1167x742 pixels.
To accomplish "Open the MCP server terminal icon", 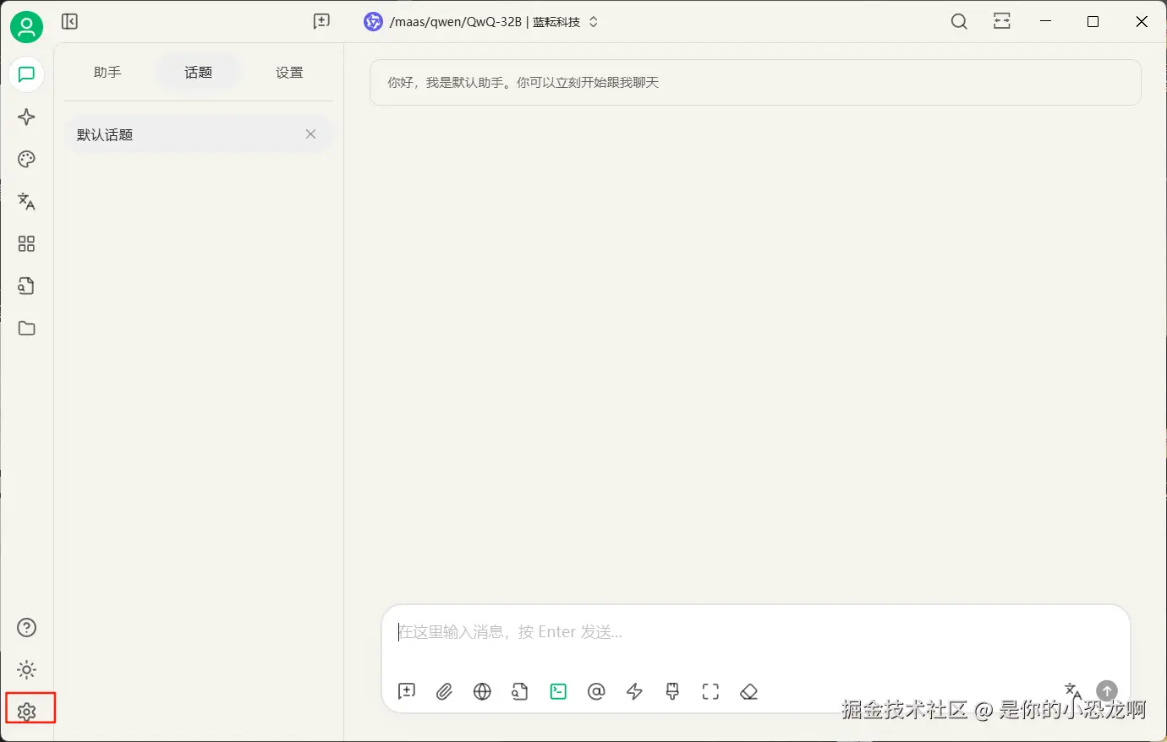I will click(558, 691).
